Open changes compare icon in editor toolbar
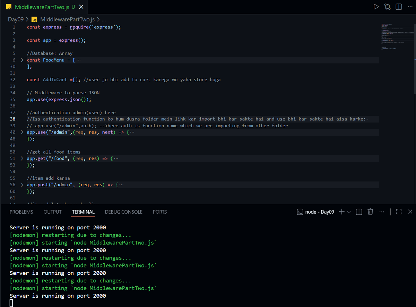The width and height of the screenshot is (416, 307). click(x=388, y=7)
